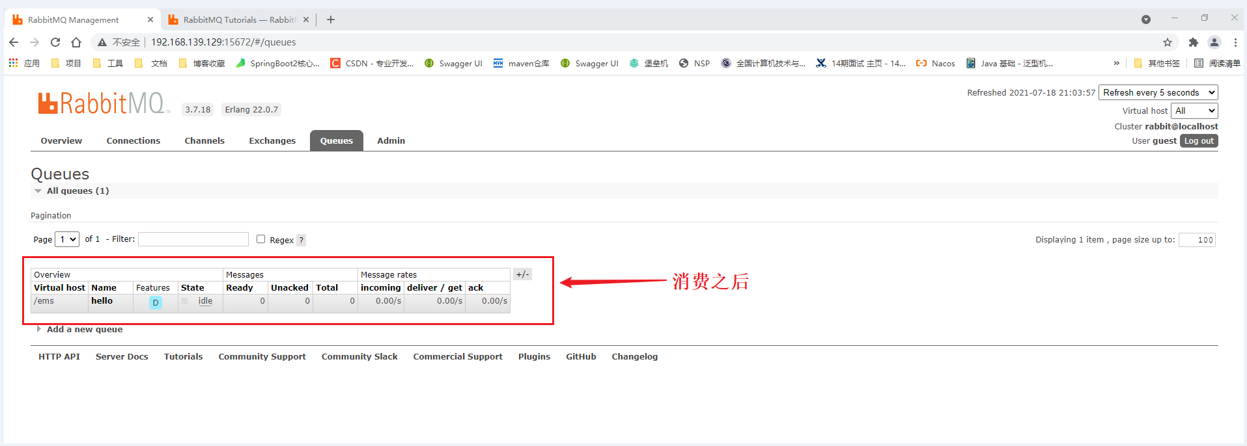
Task: Open the apps grid bookmark icon
Action: 13,63
